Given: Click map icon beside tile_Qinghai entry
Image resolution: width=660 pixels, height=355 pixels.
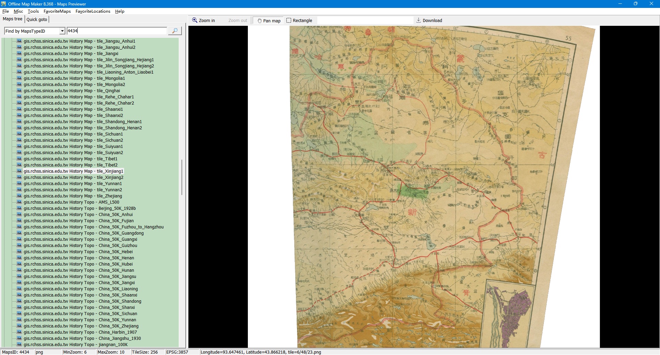Looking at the screenshot, I should click(19, 91).
